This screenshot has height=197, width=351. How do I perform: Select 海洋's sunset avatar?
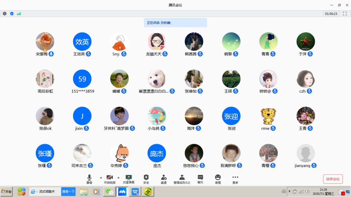click(x=194, y=116)
